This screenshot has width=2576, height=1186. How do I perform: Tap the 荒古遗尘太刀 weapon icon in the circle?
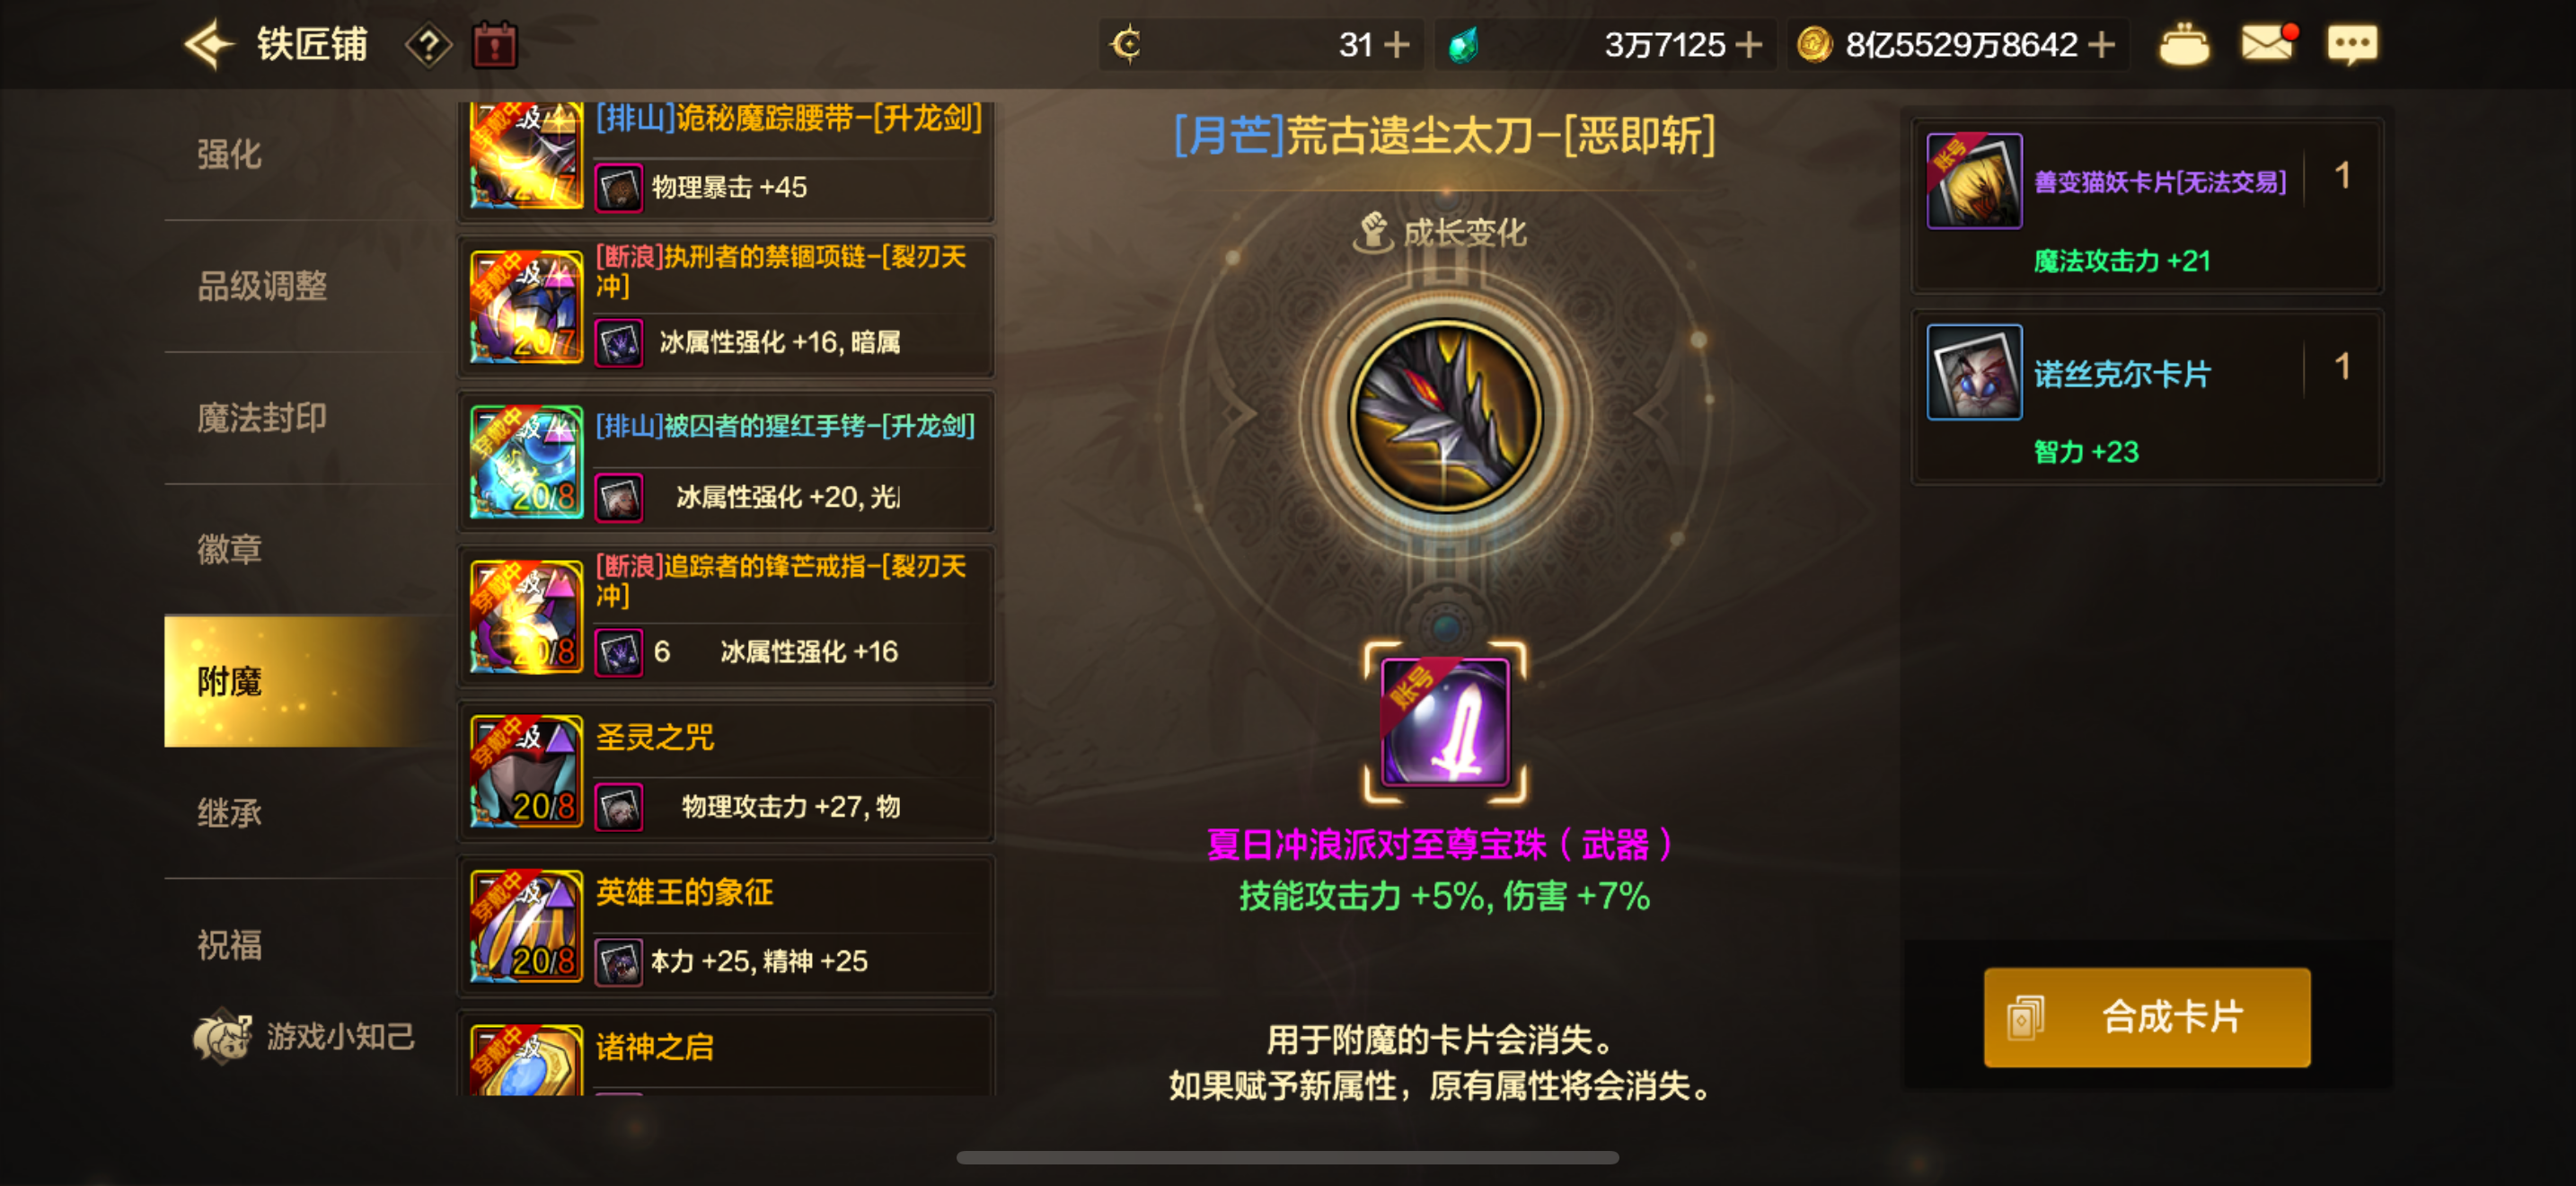click(1445, 415)
